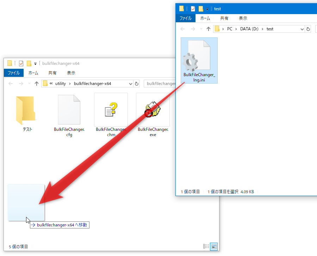Go back in the test window
Screen dimensions: 317x256
tap(182, 29)
